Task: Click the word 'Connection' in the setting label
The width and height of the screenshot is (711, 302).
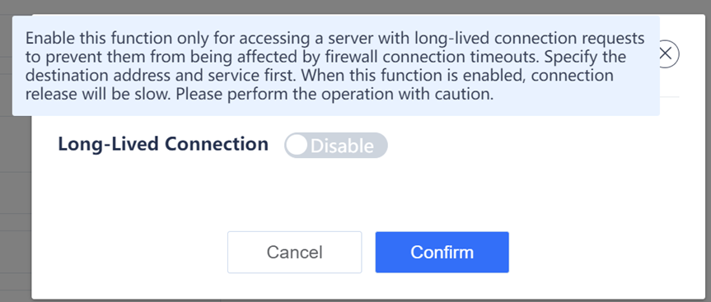Action: (217, 144)
